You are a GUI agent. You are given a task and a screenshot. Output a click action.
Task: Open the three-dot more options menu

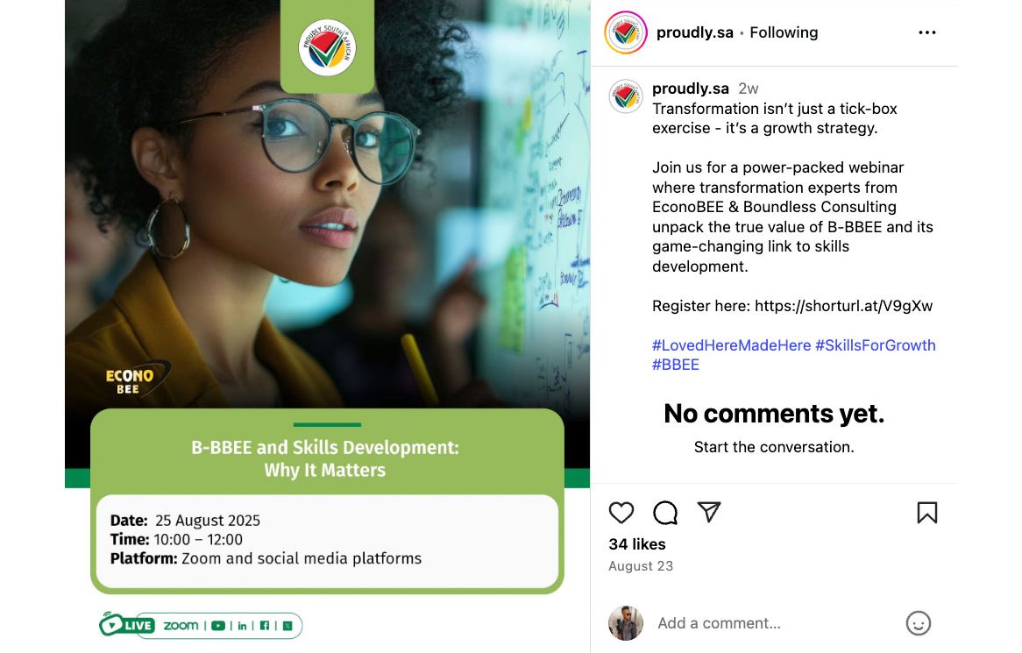point(926,32)
